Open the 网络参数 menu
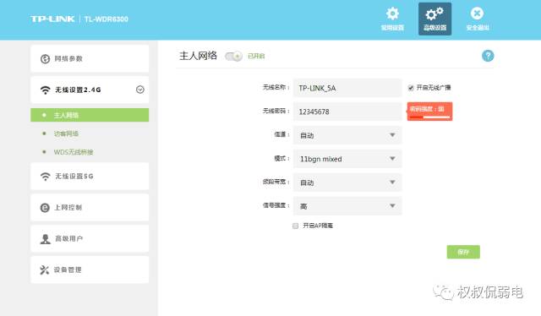Image resolution: width=541 pixels, height=316 pixels. click(x=90, y=58)
